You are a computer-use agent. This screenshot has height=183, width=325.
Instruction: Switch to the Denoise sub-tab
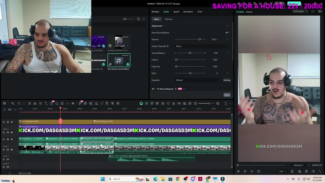point(169,19)
